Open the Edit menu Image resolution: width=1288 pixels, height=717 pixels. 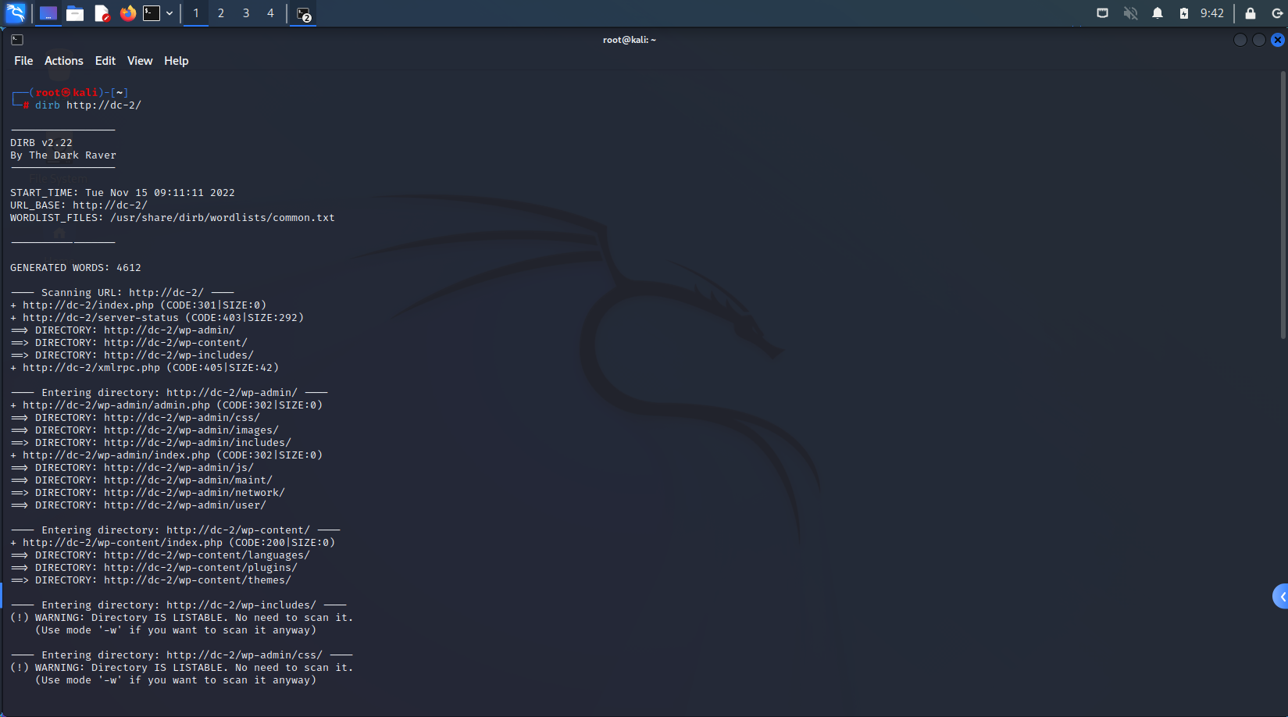point(105,61)
